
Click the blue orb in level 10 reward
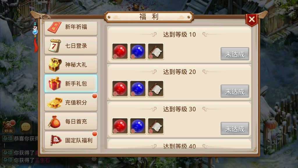point(138,51)
